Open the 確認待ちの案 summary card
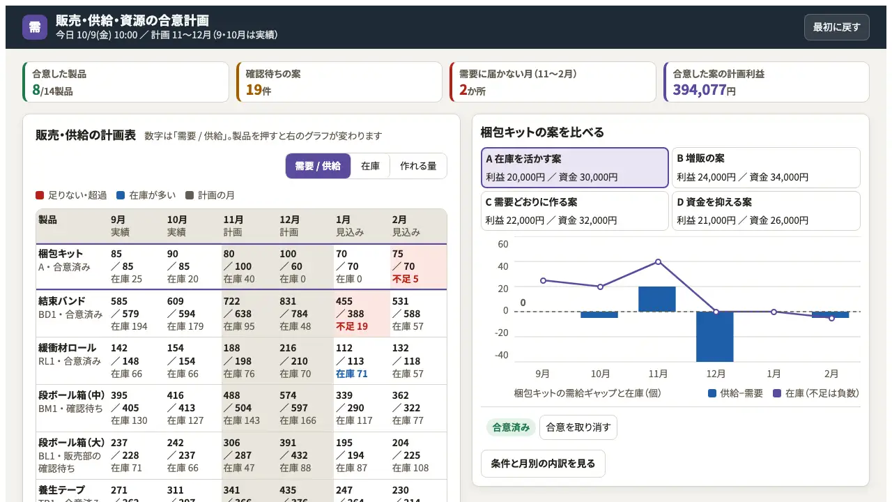This screenshot has height=502, width=892. pyautogui.click(x=339, y=82)
